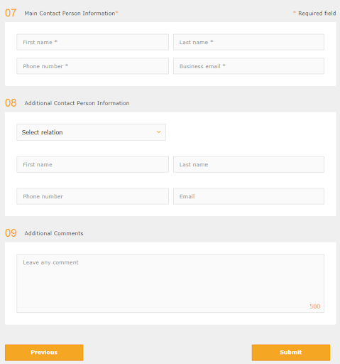340x364 pixels.
Task: Click the orange 07 section number
Action: point(11,13)
